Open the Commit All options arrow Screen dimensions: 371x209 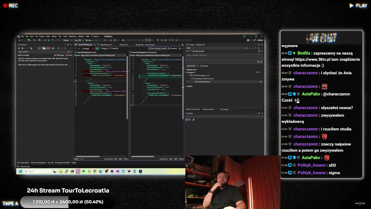pyautogui.click(x=197, y=66)
